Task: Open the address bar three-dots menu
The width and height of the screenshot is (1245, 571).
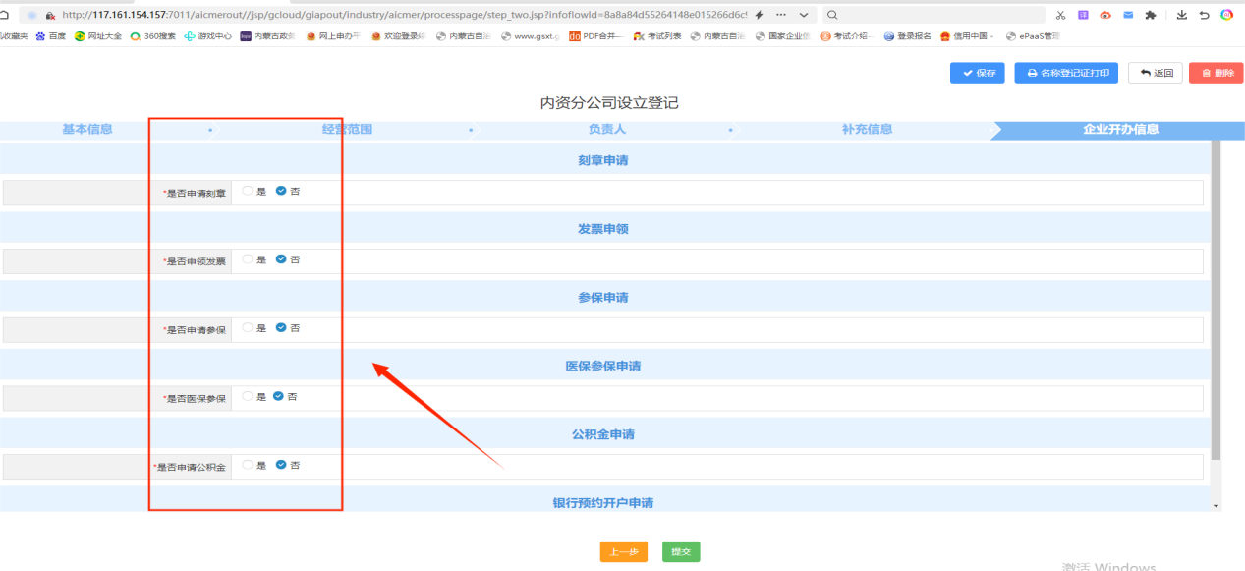Action: (x=781, y=15)
